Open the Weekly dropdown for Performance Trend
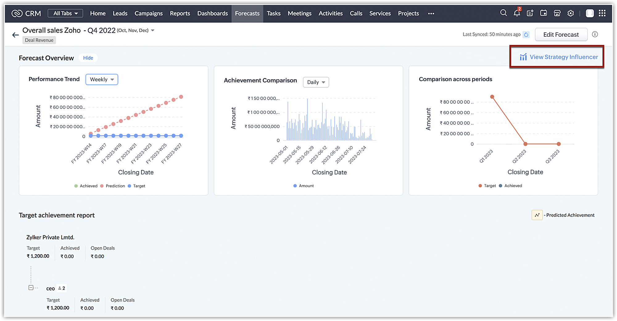 pos(102,79)
